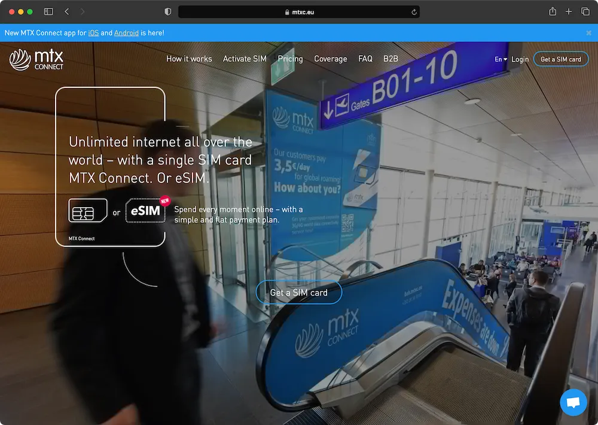This screenshot has width=598, height=425.
Task: Click the 'Unlimited internet all over the world' headline
Action: pos(160,160)
